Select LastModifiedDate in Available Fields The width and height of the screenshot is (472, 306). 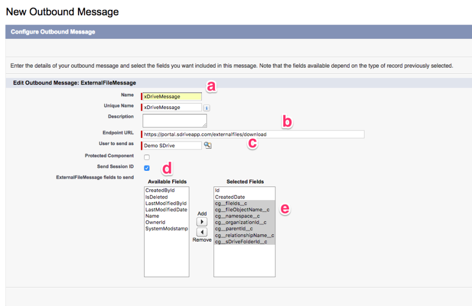[x=166, y=210]
